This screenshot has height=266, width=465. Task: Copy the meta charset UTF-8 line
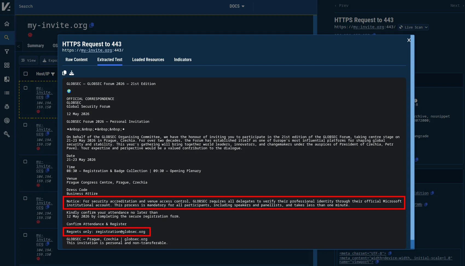(390, 253)
